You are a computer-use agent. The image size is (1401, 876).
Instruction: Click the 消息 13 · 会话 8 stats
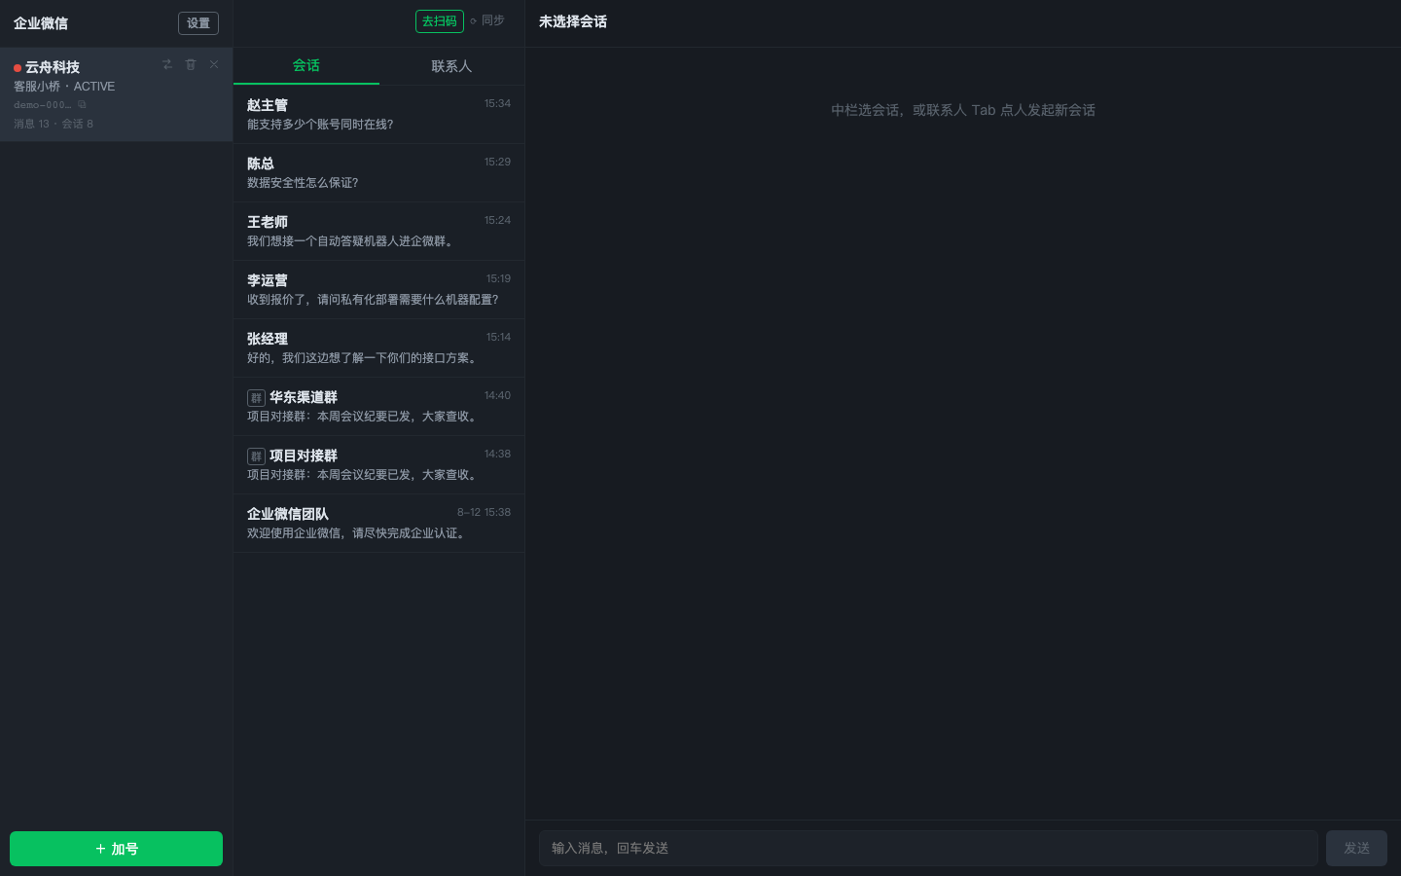tap(54, 124)
